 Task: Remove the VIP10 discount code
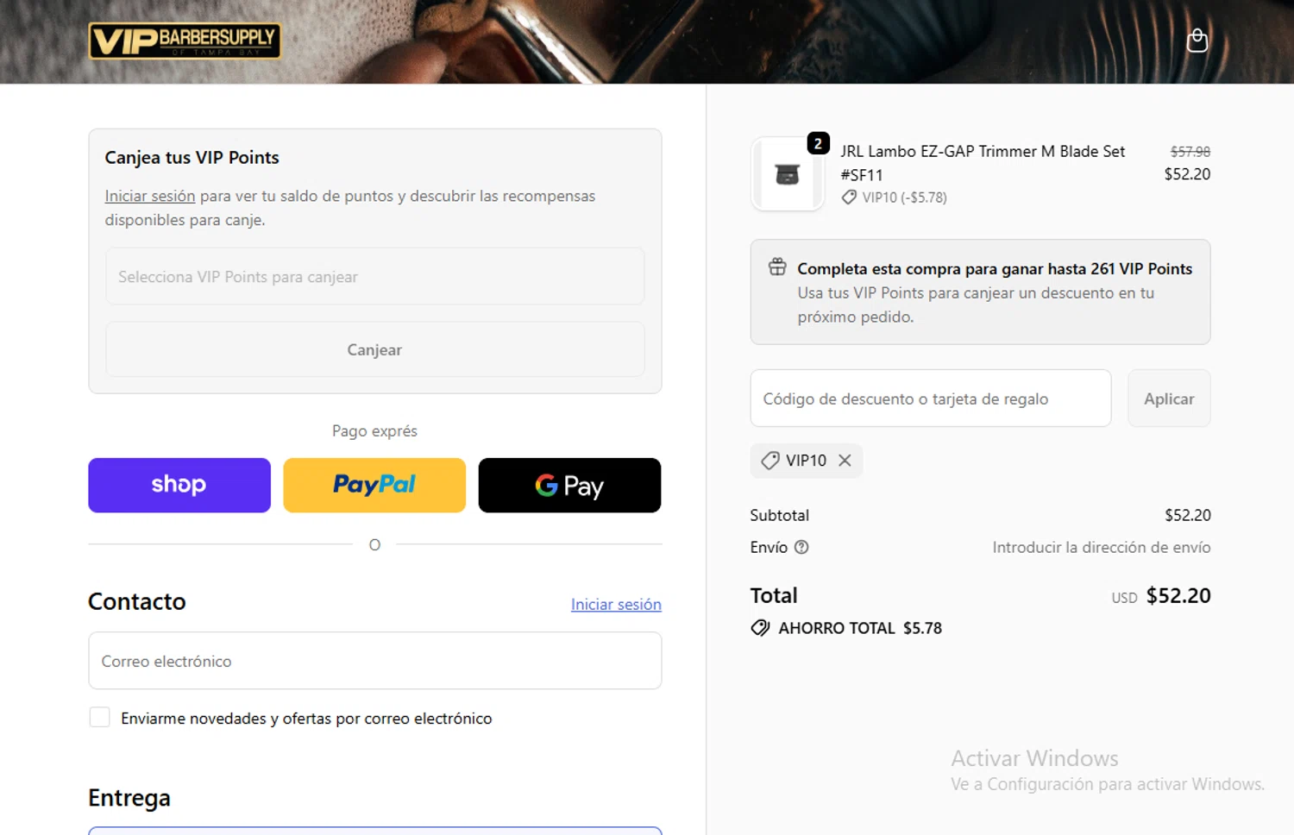tap(845, 461)
